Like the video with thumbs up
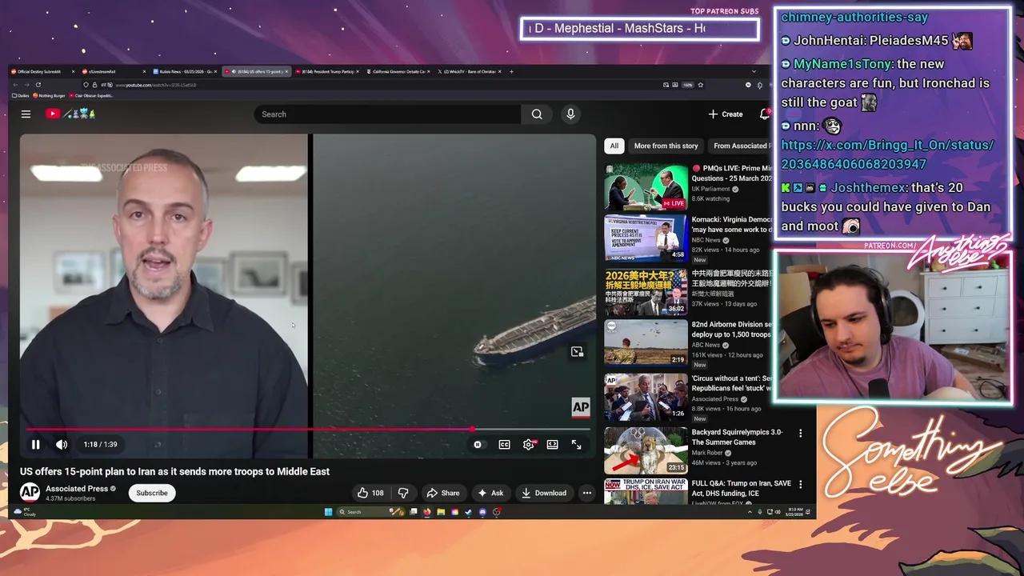Image resolution: width=1024 pixels, height=576 pixels. pyautogui.click(x=370, y=493)
